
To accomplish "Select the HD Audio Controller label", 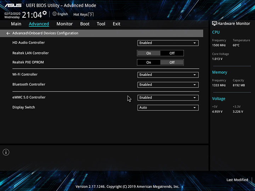I will (x=28, y=42).
